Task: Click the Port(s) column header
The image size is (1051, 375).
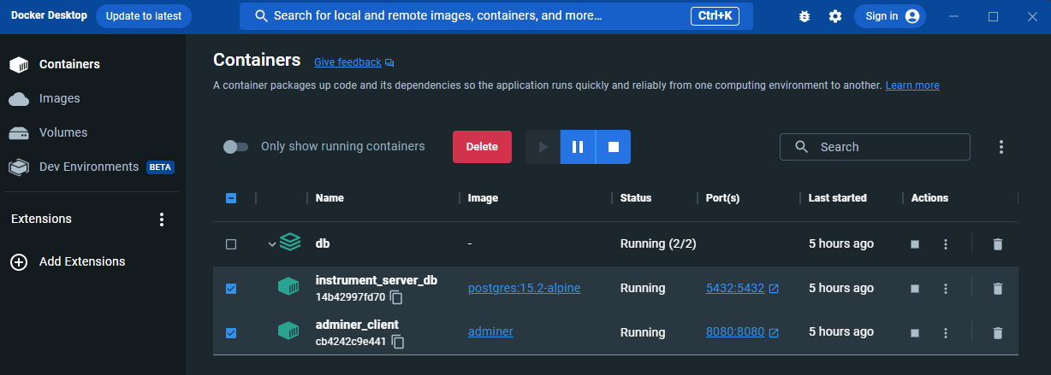Action: coord(723,198)
